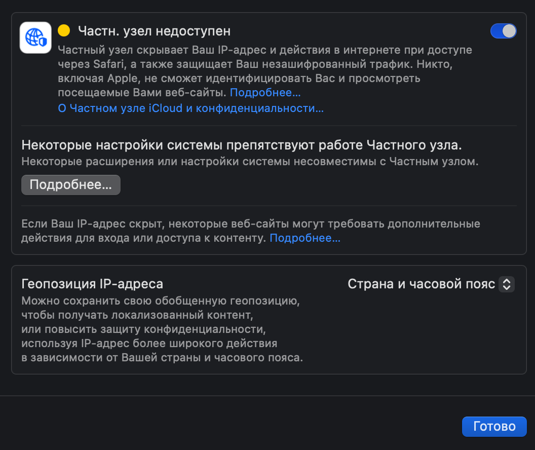The width and height of the screenshot is (535, 450).
Task: Click the Private Relay globe icon
Action: [35, 37]
